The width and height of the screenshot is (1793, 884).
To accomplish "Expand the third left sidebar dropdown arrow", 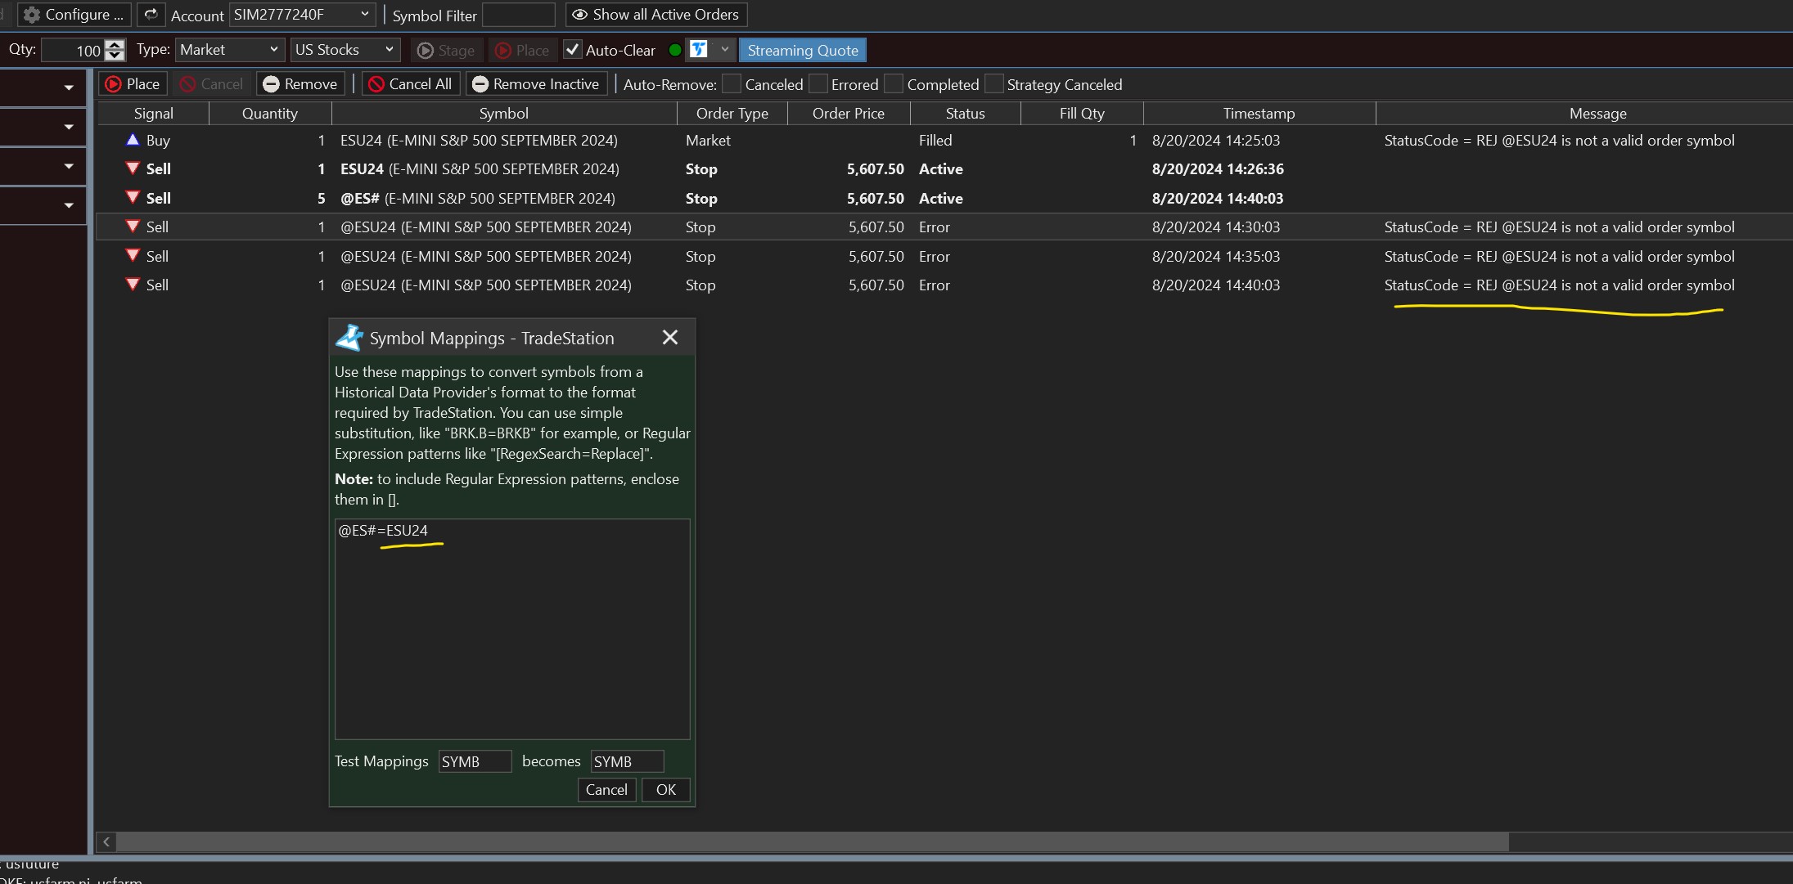I will click(x=69, y=166).
